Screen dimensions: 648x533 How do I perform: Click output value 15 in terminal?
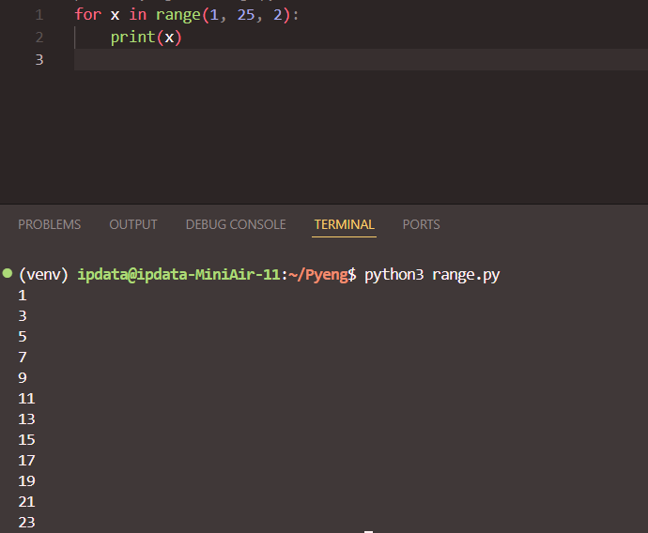pyautogui.click(x=26, y=440)
